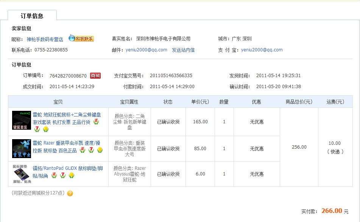Click the total goods price 256.00
The height and width of the screenshot is (222, 360).
[x=299, y=147]
